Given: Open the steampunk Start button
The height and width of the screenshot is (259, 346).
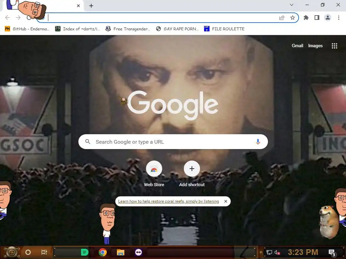Looking at the screenshot, I should coord(12,252).
